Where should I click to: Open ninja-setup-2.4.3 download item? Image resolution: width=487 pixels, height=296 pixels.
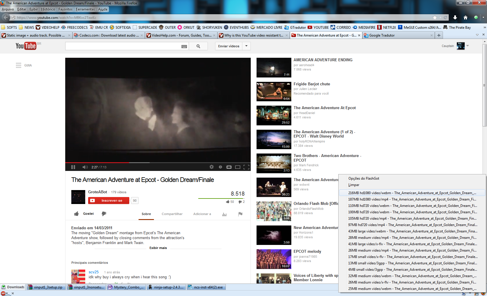(166, 287)
